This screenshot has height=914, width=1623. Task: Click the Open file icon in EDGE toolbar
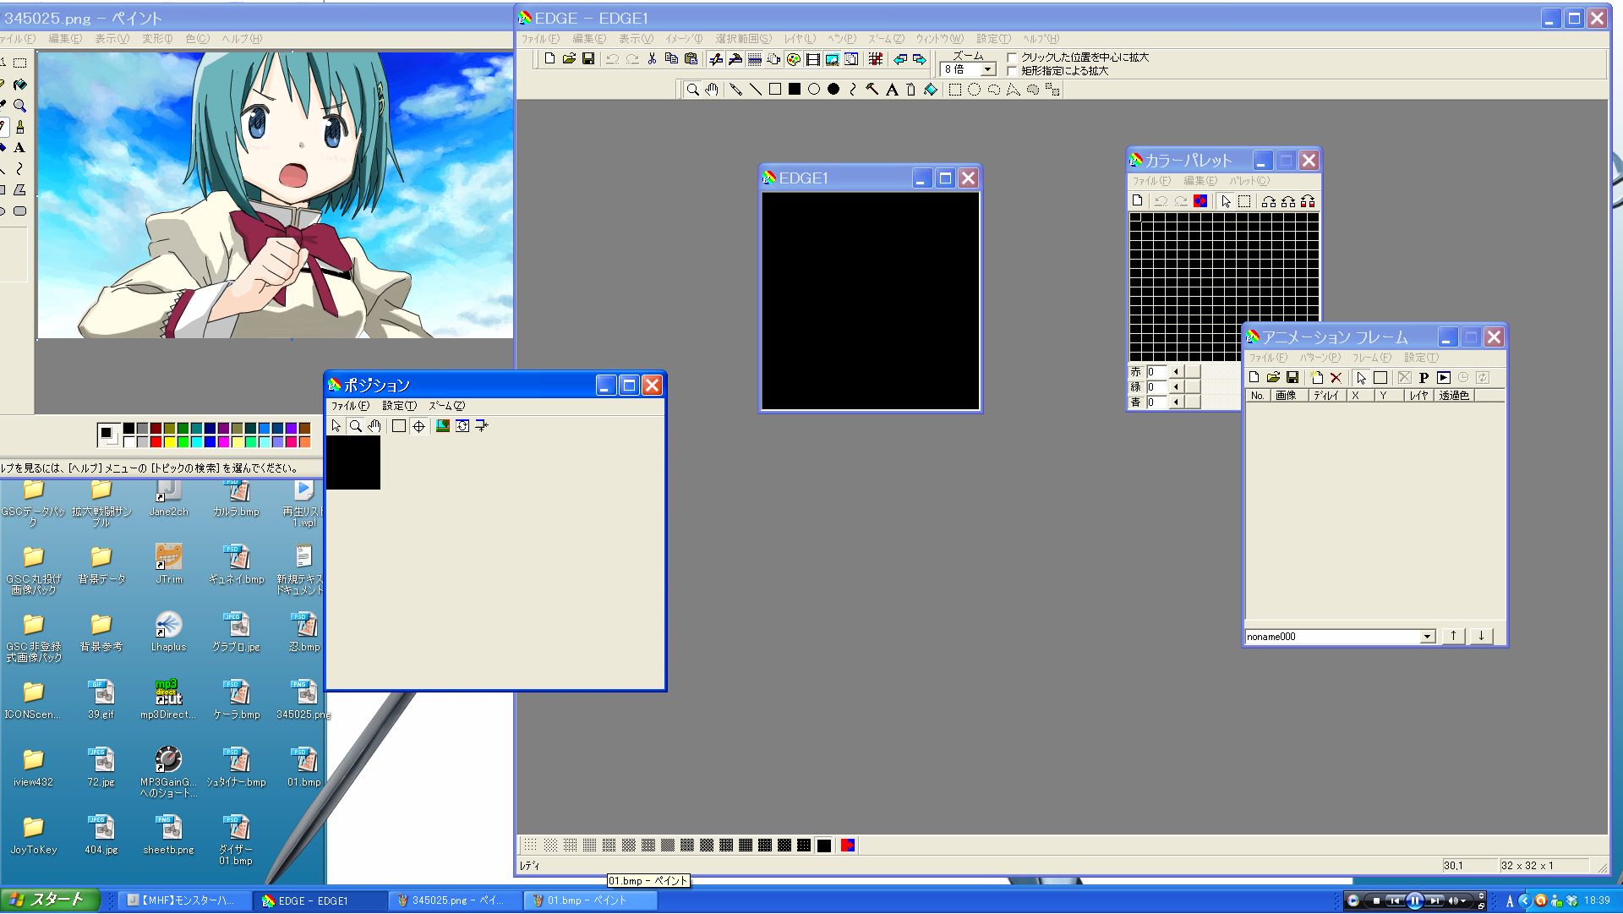pyautogui.click(x=569, y=58)
